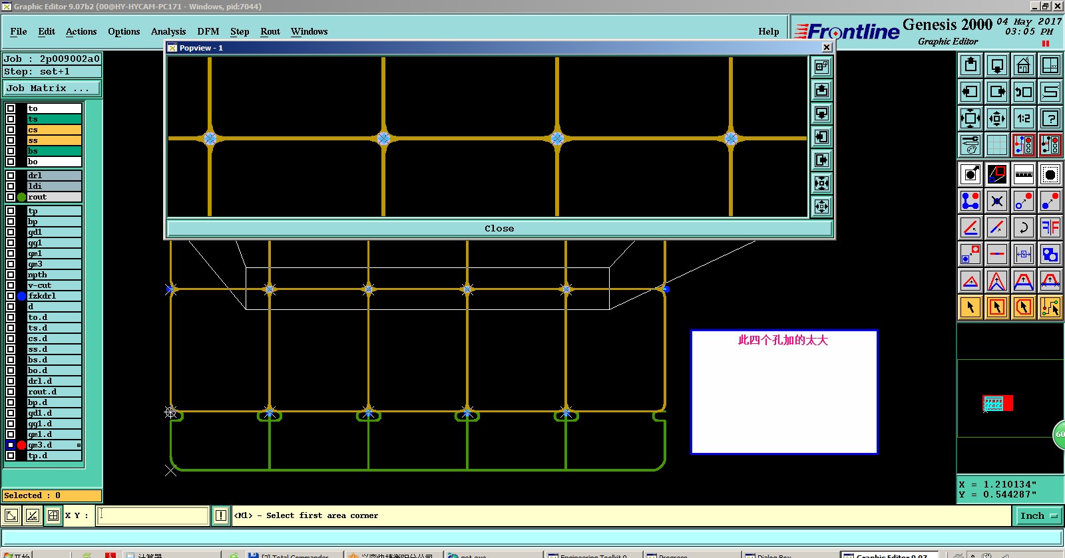This screenshot has height=558, width=1065.
Task: Click the 1:2 scale zoom icon
Action: (x=1024, y=118)
